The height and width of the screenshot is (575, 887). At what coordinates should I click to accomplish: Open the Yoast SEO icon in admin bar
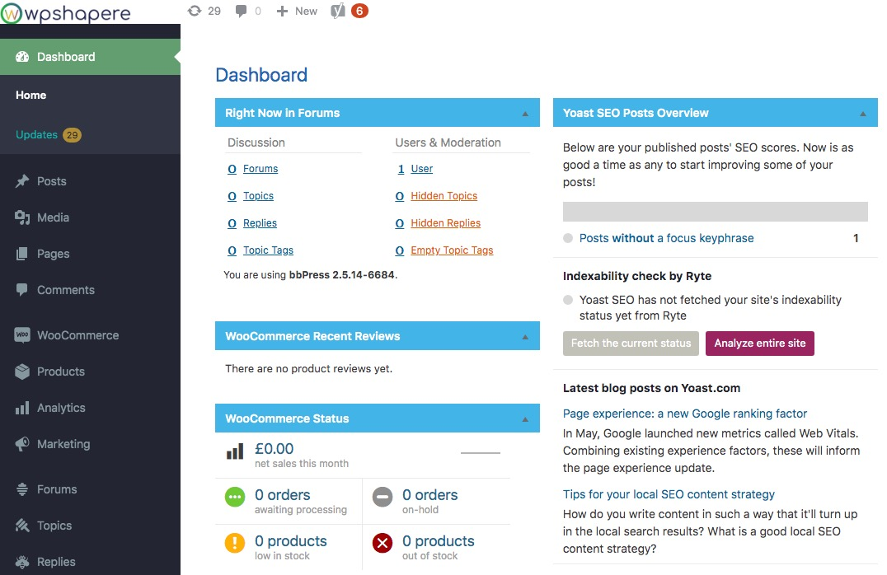[x=338, y=11]
